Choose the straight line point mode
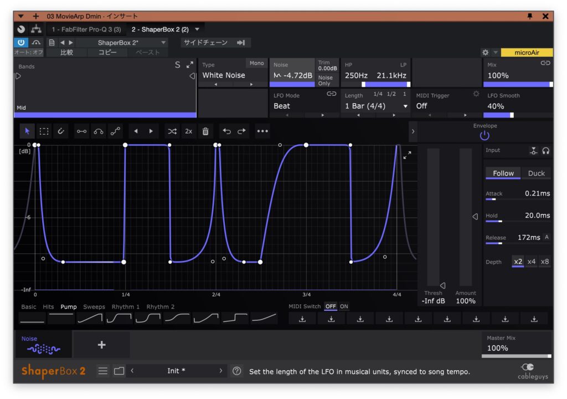 click(81, 131)
